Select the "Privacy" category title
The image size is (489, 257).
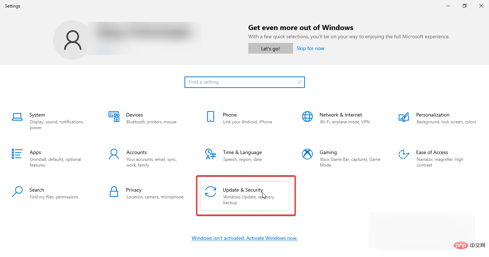pos(134,190)
